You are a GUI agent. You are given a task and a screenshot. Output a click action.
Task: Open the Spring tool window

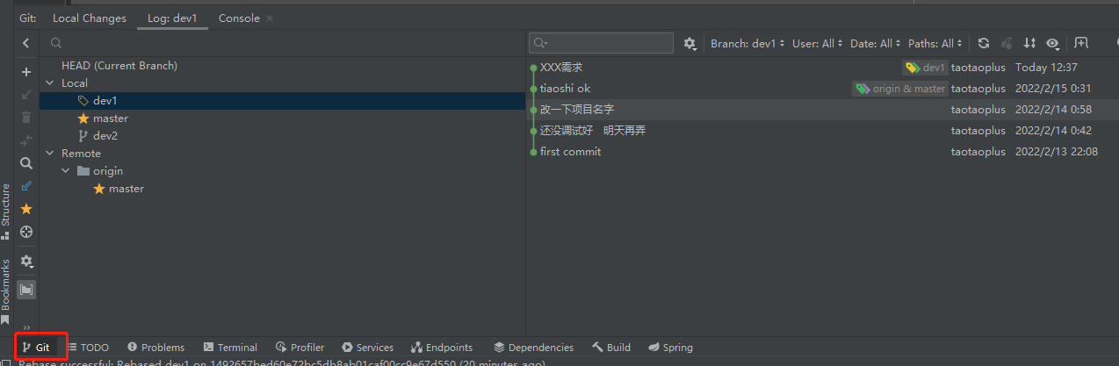[671, 348]
